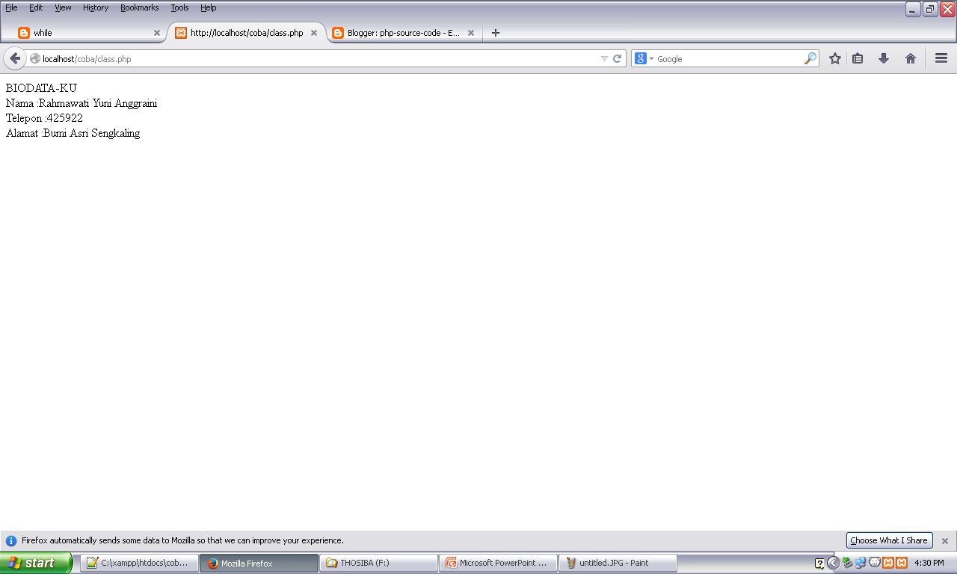Viewport: 957px width, 574px height.
Task: Go back with the back arrow button
Action: [x=15, y=58]
